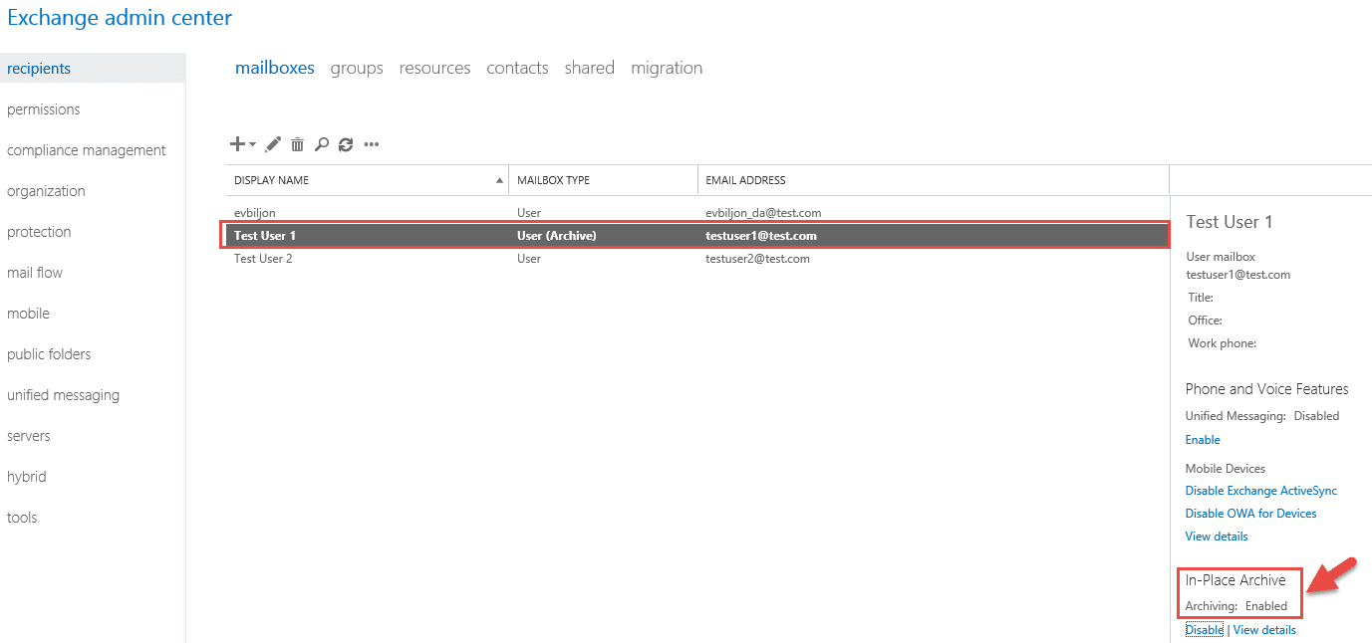Open hybrid in the left navigation

[27, 477]
